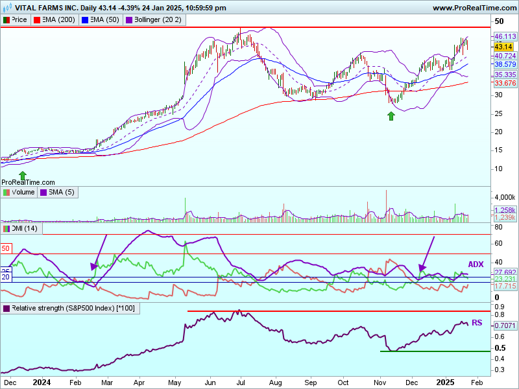The height and width of the screenshot is (389, 519).
Task: Select the purple arrowhead on the February DMI crossover
Action: click(95, 266)
